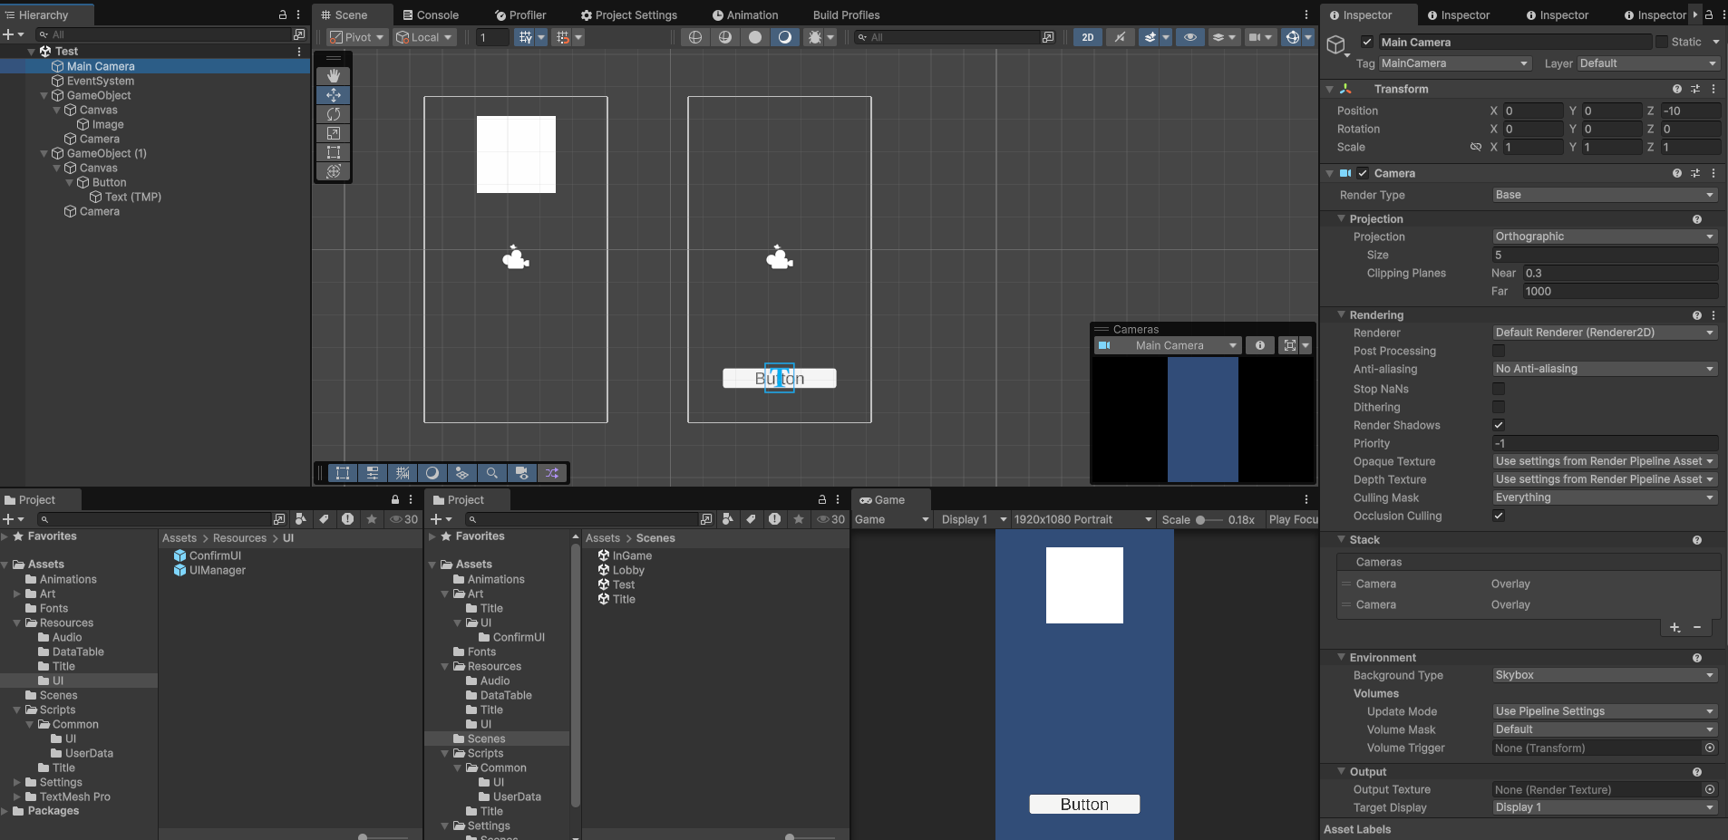Click wireframe draw mode sphere icon
1728x840 pixels.
tap(695, 37)
